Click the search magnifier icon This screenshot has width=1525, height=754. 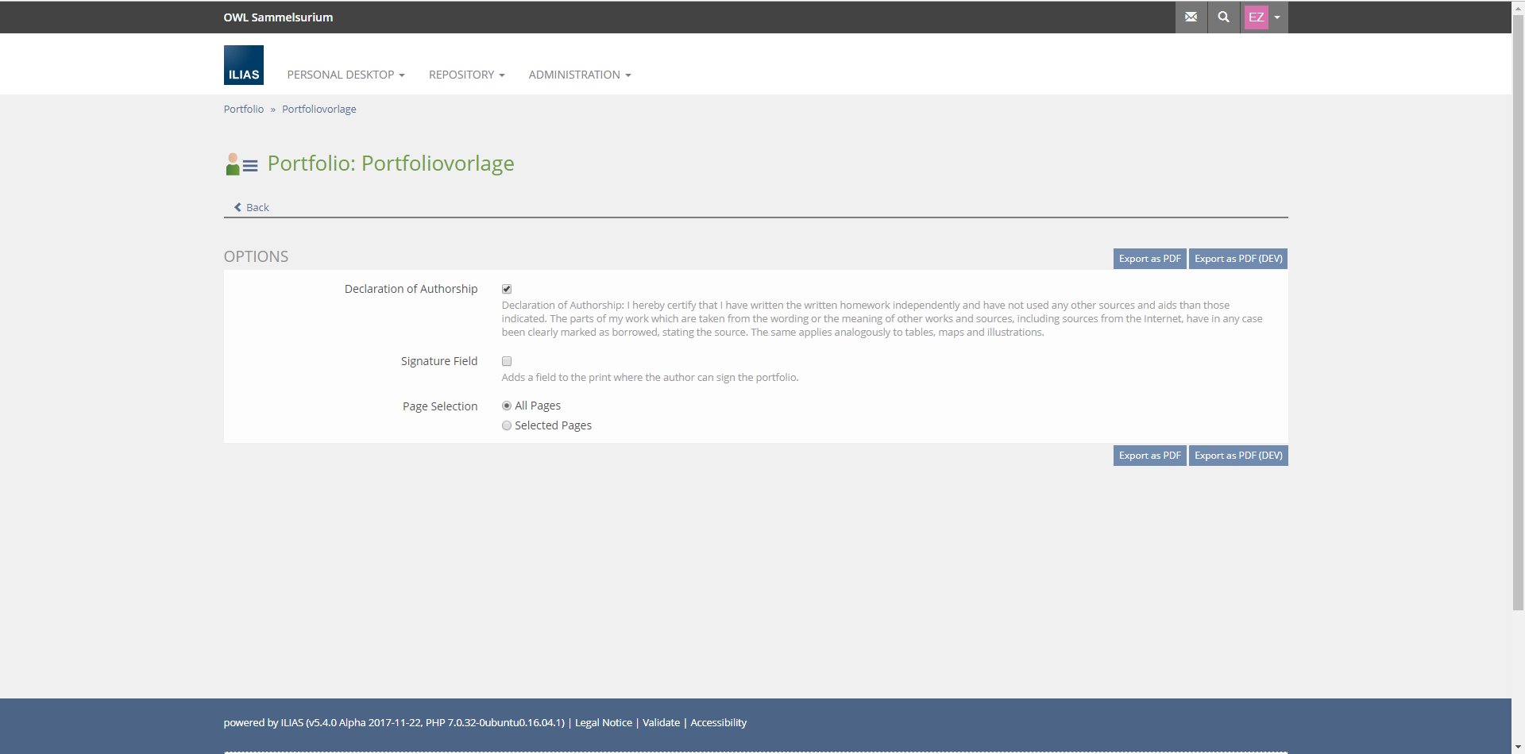1223,17
